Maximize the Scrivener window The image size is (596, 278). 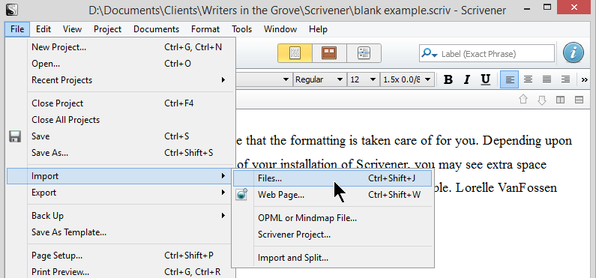click(x=547, y=7)
